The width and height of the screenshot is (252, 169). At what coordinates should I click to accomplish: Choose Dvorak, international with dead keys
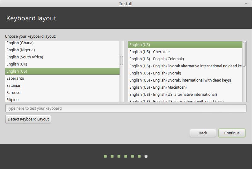[x=180, y=80]
